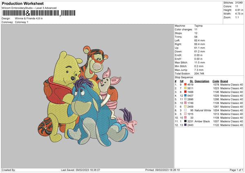245x173 pixels.
Task: Click the St. stitch count column header
Action: tap(192, 81)
